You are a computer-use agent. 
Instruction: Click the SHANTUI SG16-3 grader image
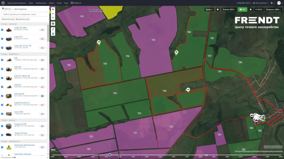pos(9,105)
